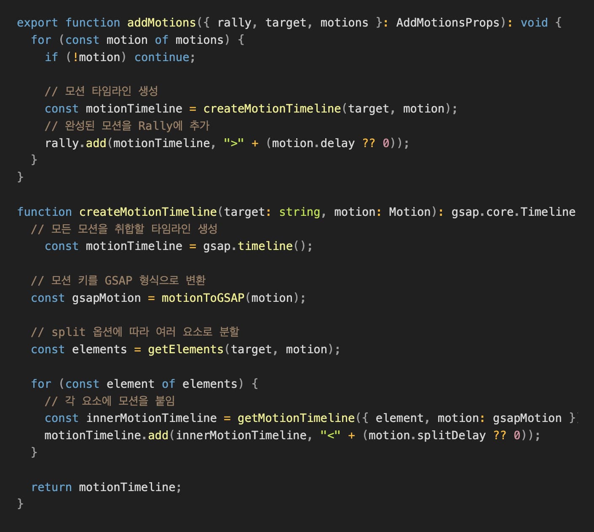Click the return keyword
The height and width of the screenshot is (532, 594).
pos(51,487)
